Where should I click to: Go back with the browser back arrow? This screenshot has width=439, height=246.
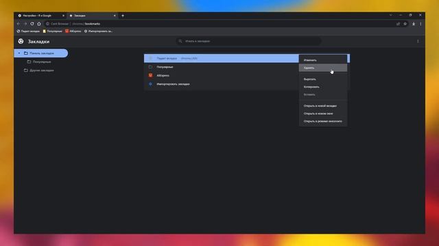click(x=19, y=24)
